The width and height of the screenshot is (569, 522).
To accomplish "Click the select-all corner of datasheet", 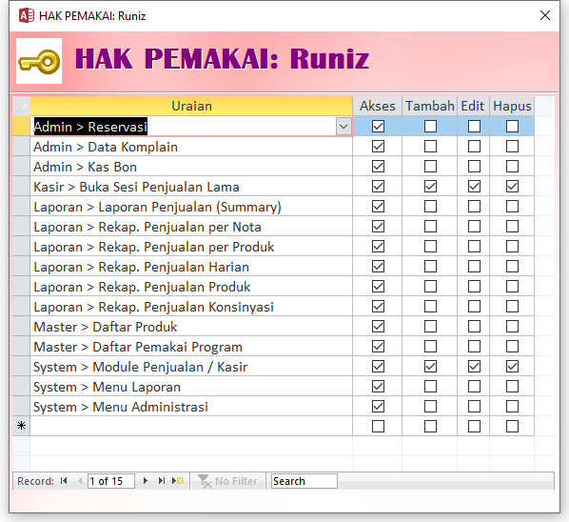I will click(22, 106).
